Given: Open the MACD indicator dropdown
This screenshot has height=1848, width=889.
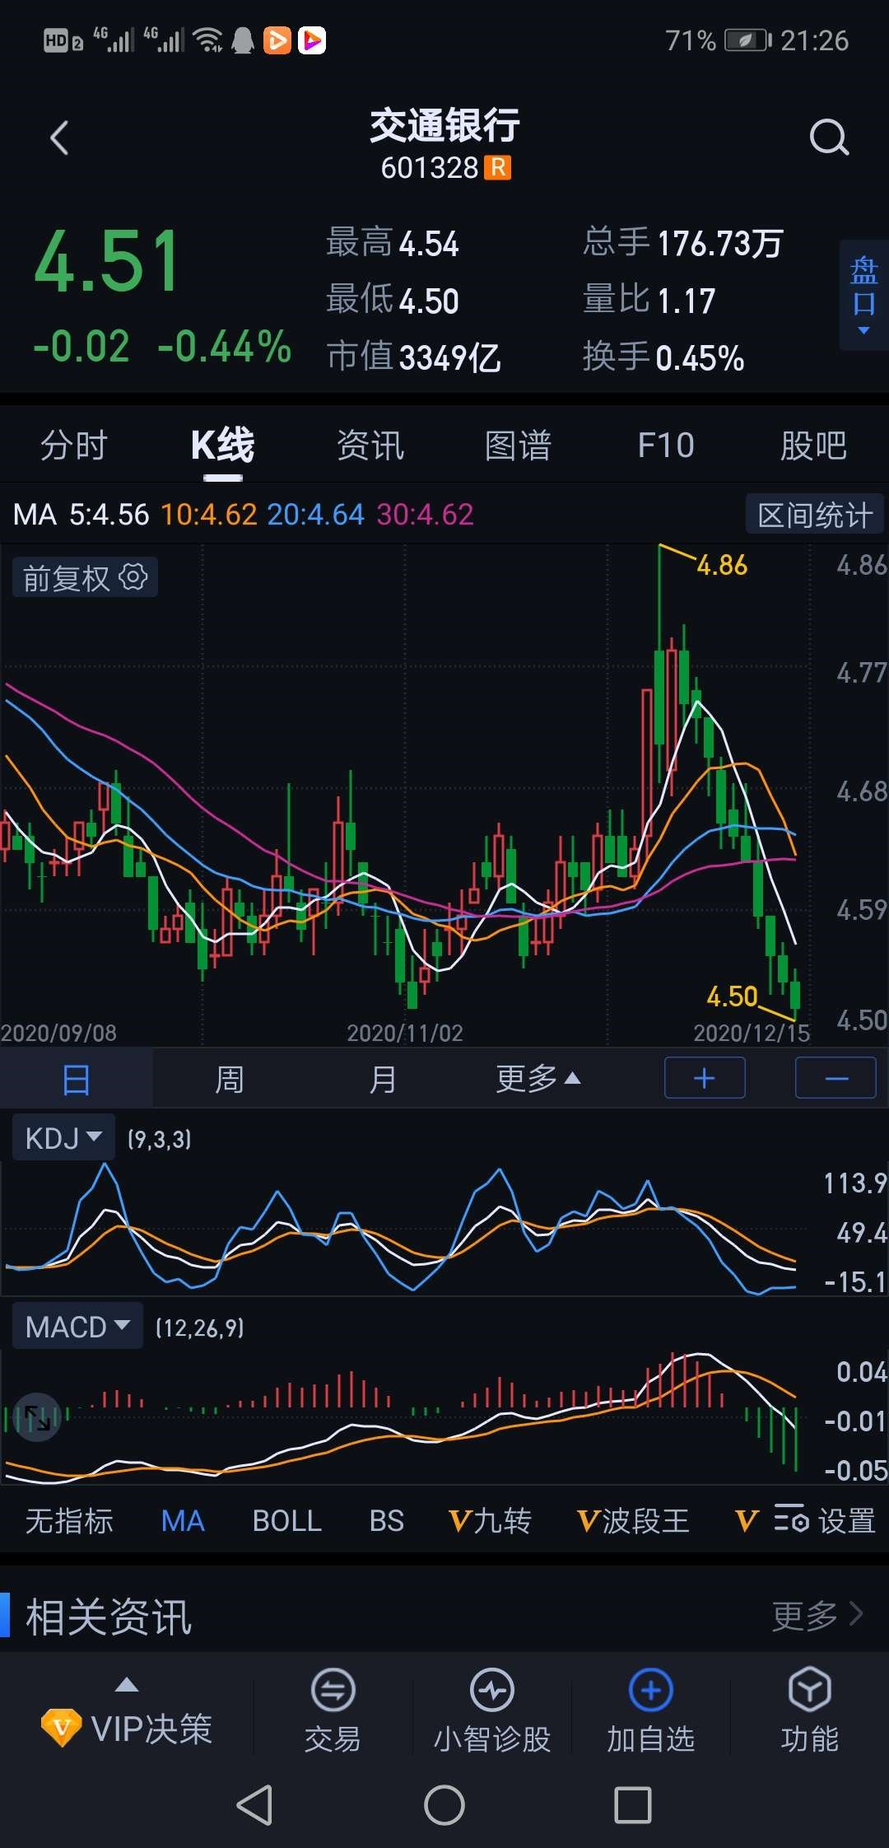Looking at the screenshot, I should pos(77,1327).
